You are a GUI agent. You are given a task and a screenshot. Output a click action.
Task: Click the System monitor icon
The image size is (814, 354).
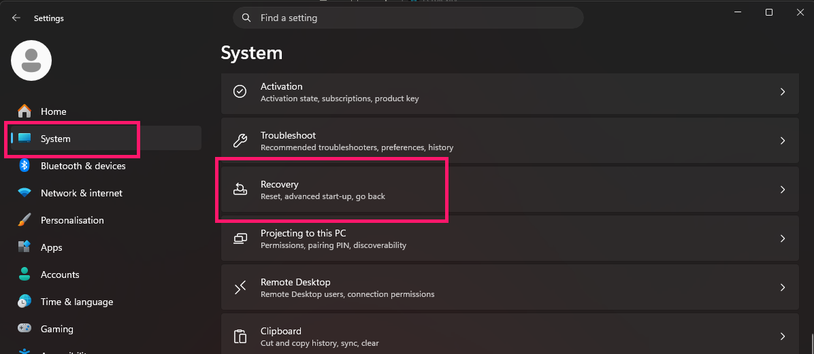[25, 139]
